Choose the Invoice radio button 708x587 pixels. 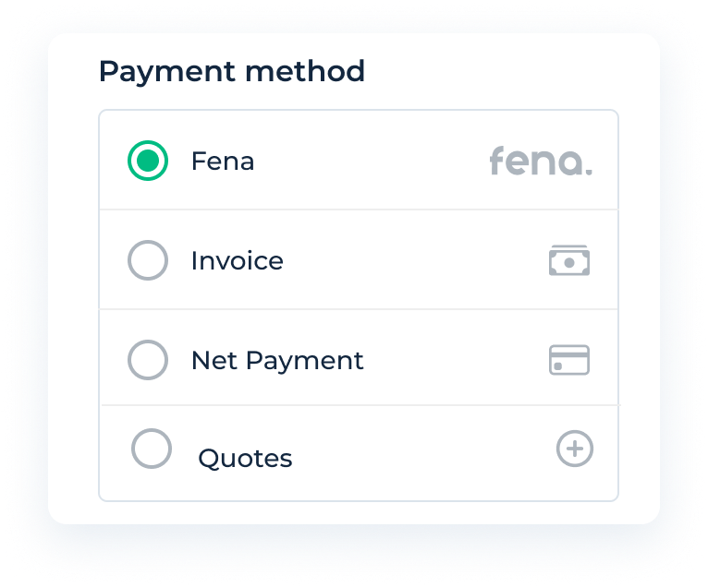tap(148, 261)
